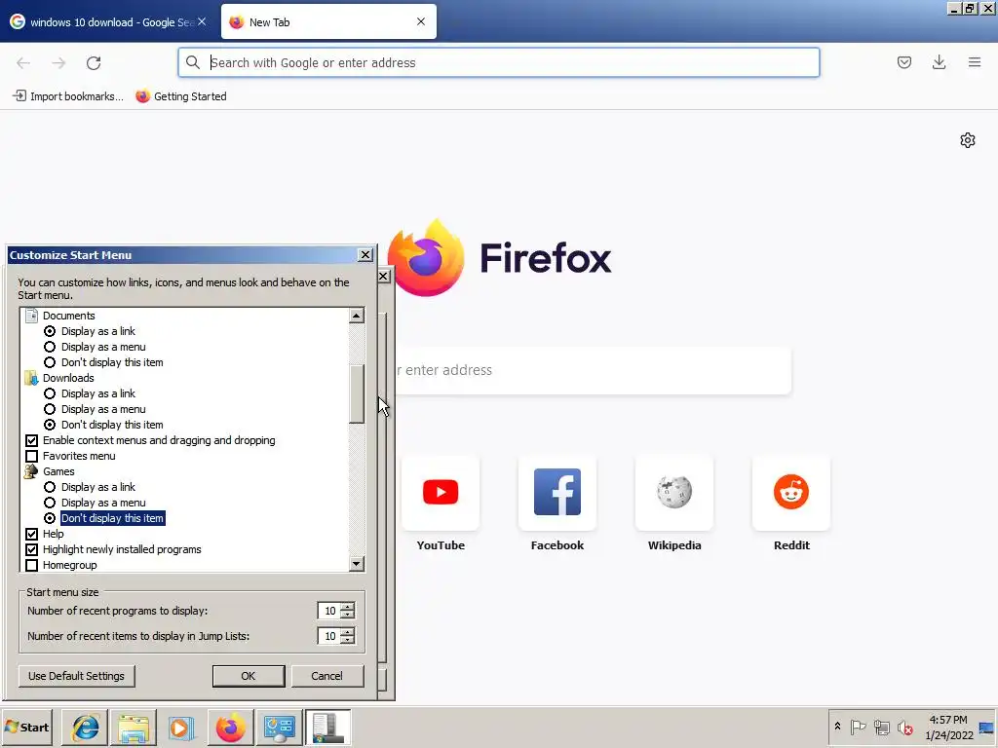Decrease number of recent programs
998x748 pixels.
point(347,615)
